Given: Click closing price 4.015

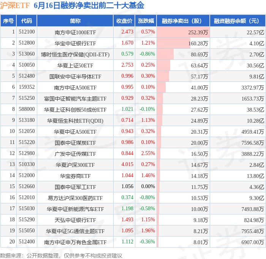Looking at the screenshot, I should tap(127, 165).
